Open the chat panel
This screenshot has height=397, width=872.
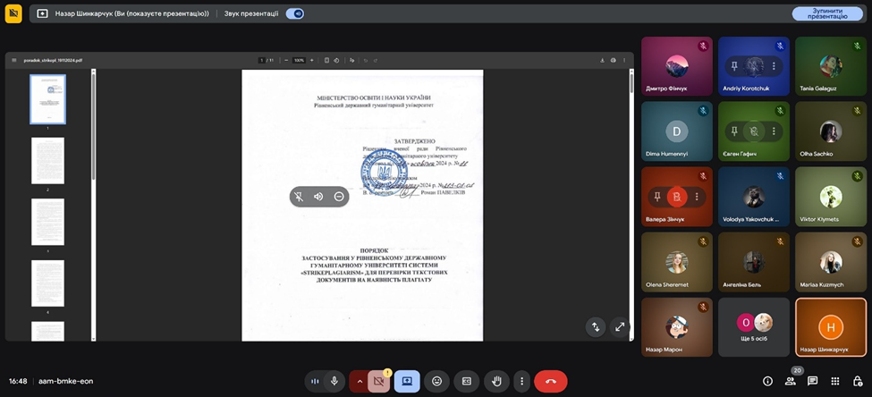point(812,381)
